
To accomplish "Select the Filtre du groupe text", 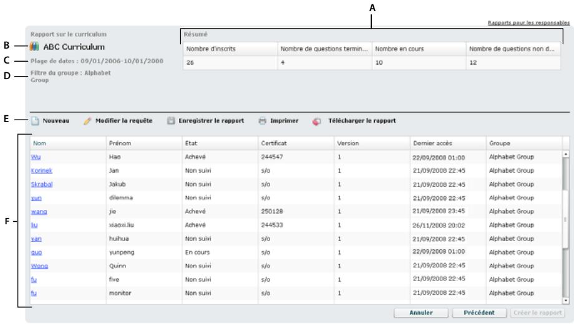I will [x=71, y=77].
